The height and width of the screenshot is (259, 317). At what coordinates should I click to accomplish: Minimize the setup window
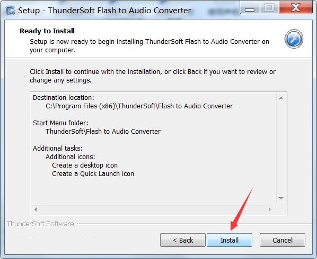point(250,8)
